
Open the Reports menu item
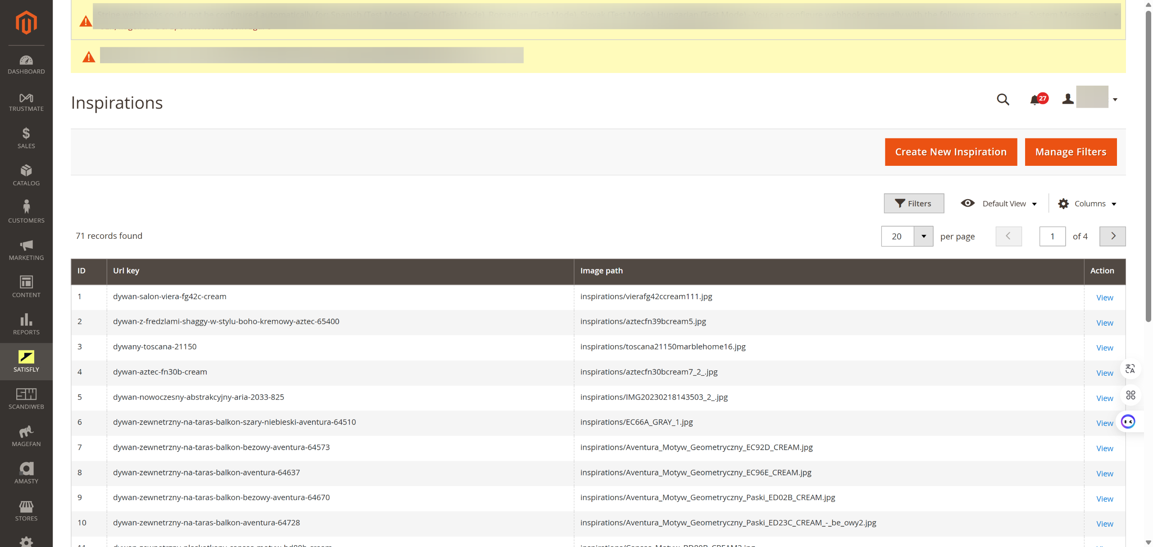[26, 324]
